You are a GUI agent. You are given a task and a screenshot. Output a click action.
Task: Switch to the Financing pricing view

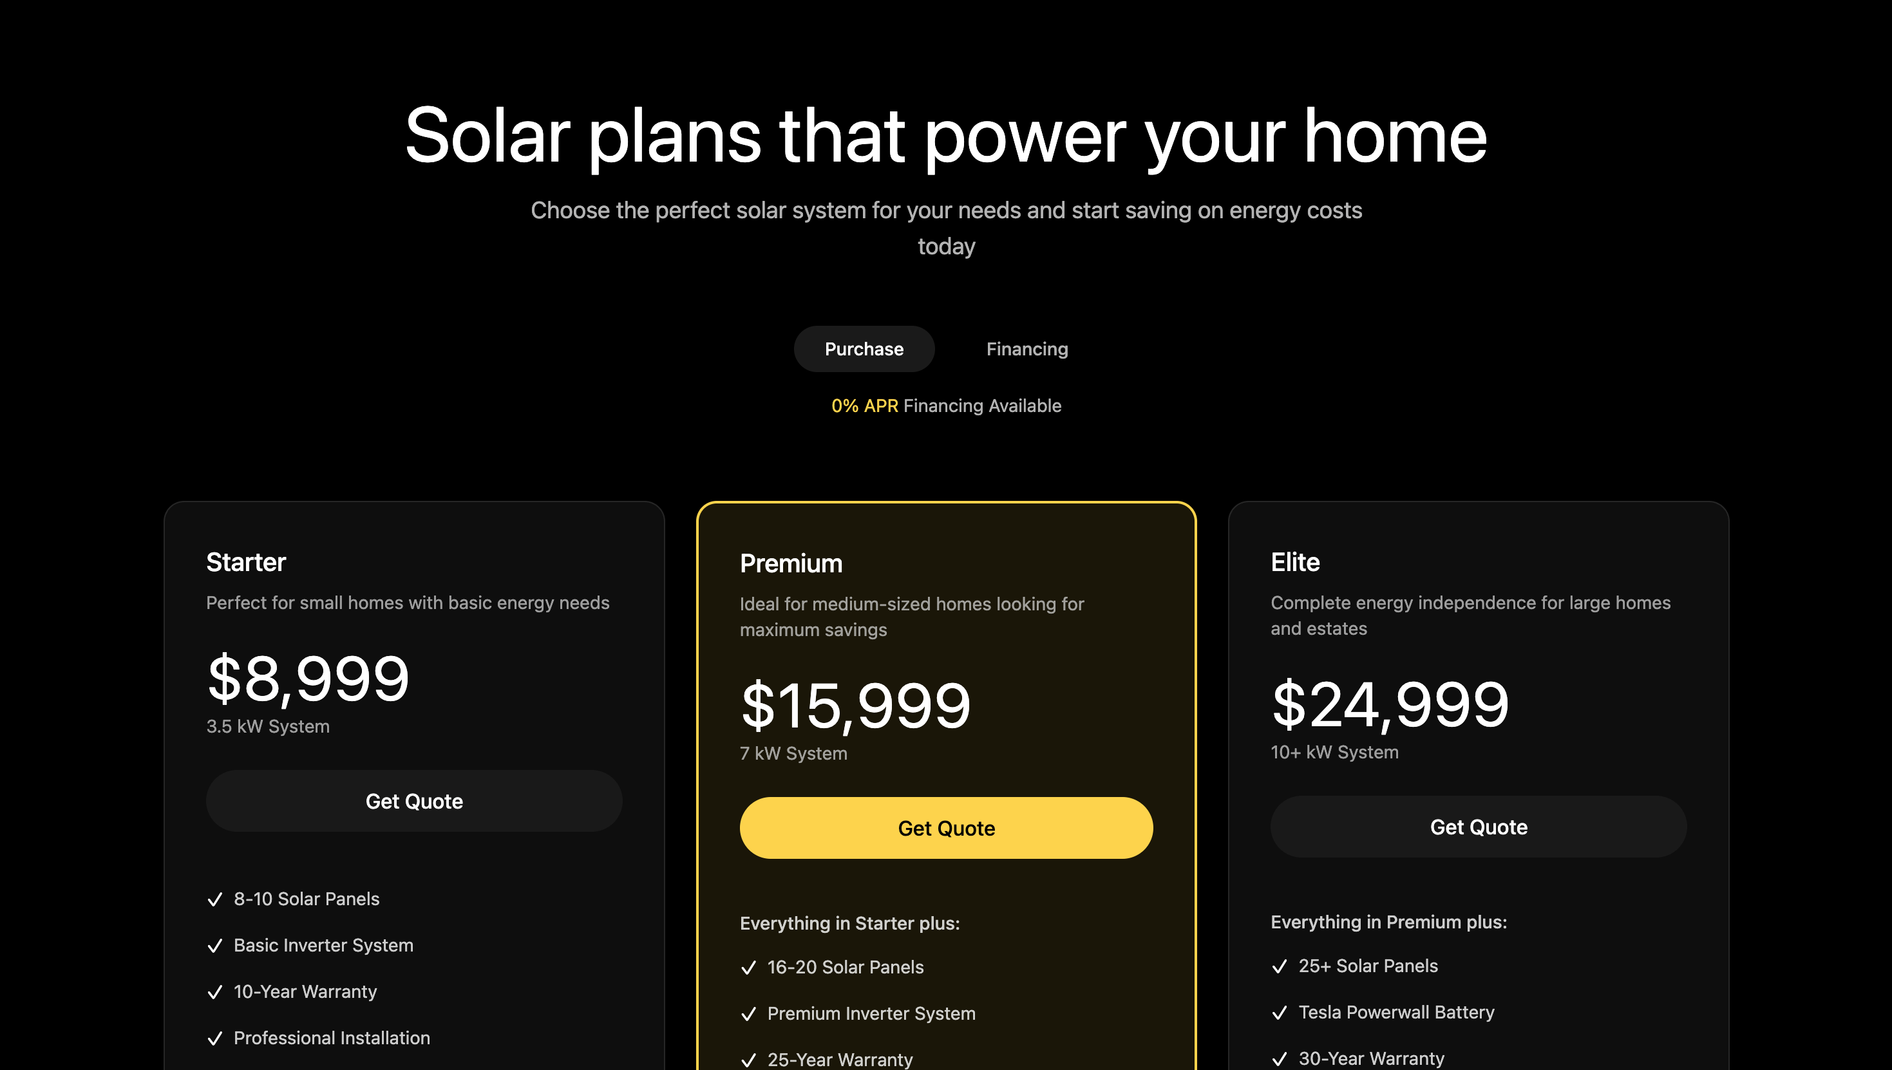coord(1027,349)
